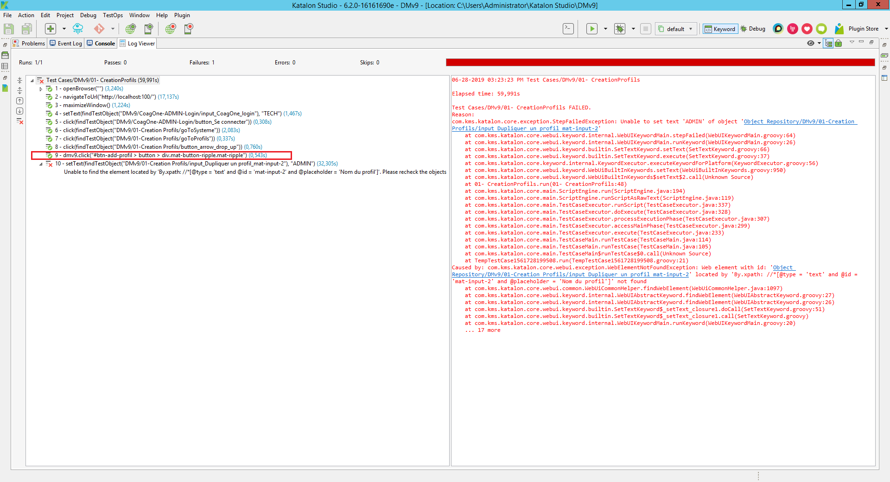Click the Save toolbar icon

pyautogui.click(x=8, y=29)
